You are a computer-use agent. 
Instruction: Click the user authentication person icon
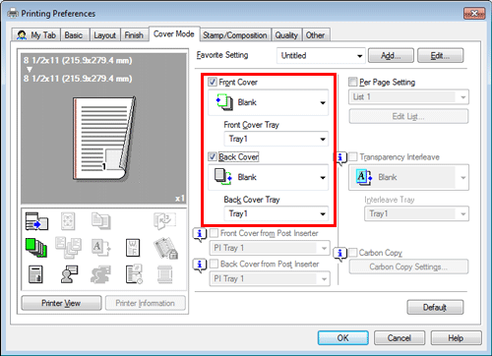(69, 274)
